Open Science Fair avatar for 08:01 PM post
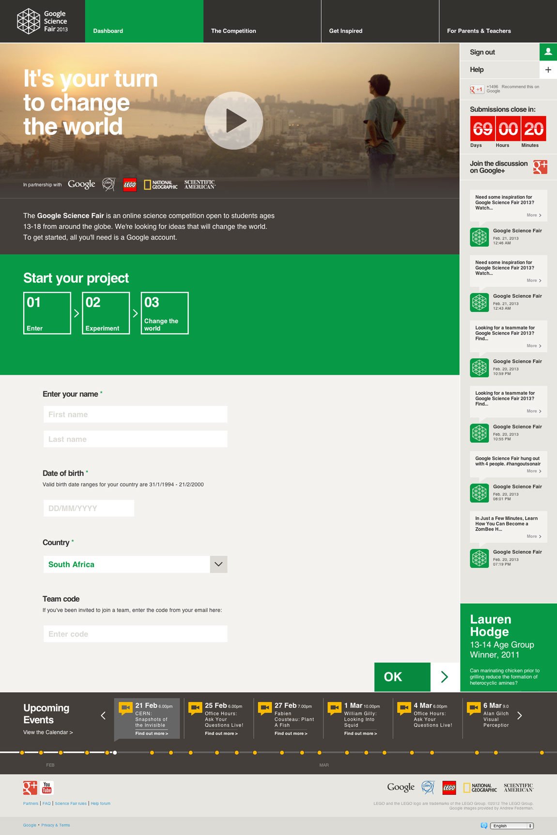Viewport: 557px width, 835px height. [480, 493]
